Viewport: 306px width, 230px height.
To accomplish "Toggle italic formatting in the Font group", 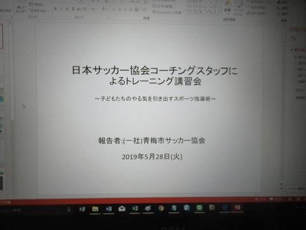I will click(61, 9).
